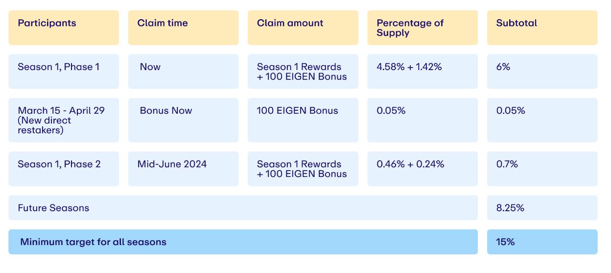This screenshot has width=611, height=273.
Task: Select the 'Now' claim time cell
Action: point(183,72)
